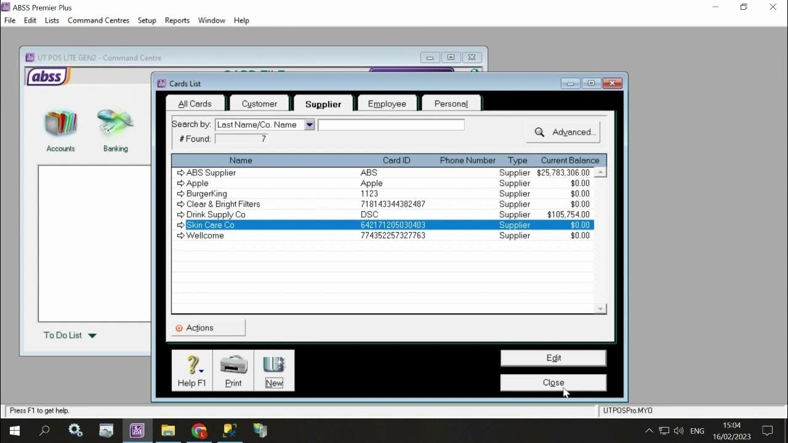The image size is (788, 443).
Task: Sort by the Name column header
Action: point(241,161)
